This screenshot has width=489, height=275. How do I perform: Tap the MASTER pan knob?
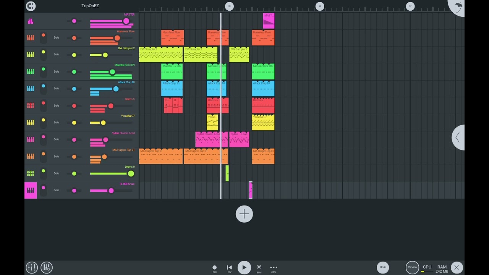click(74, 21)
